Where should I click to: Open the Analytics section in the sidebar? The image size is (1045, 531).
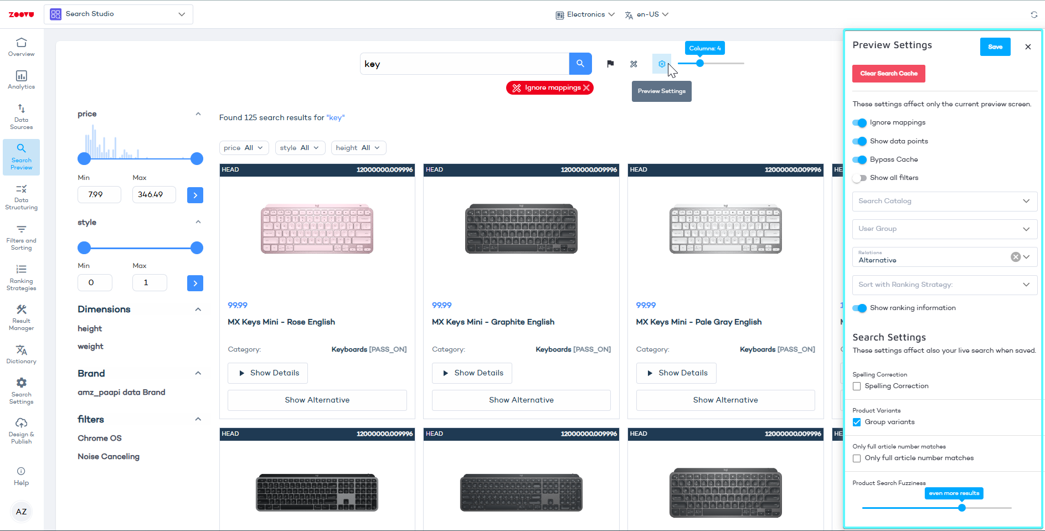tap(21, 80)
